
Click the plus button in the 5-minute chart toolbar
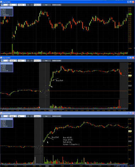[28, 61]
